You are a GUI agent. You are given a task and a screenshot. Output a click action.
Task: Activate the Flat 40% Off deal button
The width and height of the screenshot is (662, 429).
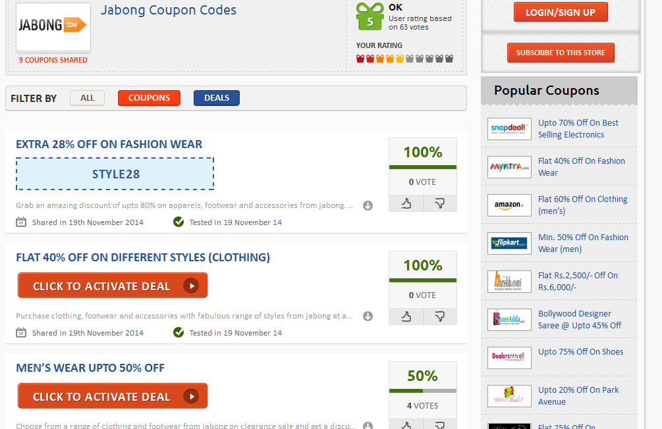(113, 286)
